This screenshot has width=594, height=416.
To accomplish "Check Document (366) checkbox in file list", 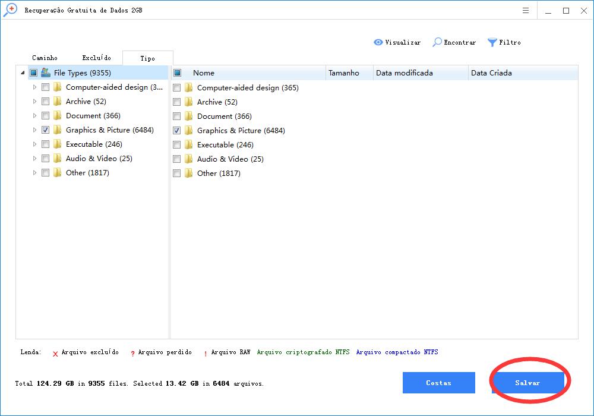I will [x=176, y=116].
